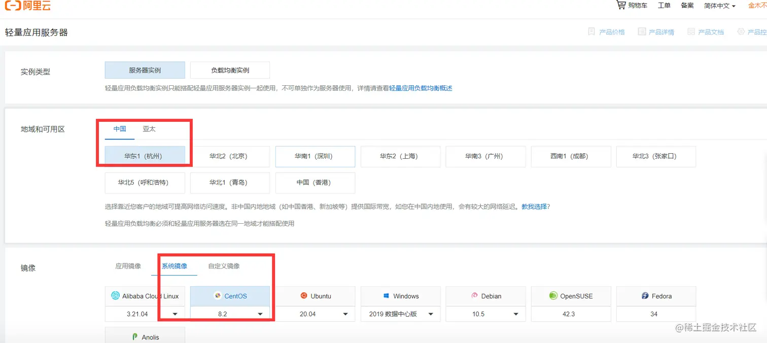The height and width of the screenshot is (343, 767).
Task: Open the 产品文档 link
Action: (x=711, y=32)
